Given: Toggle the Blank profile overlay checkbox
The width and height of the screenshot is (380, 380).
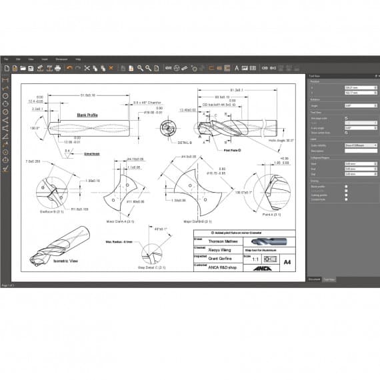Looking at the screenshot, I should click(x=346, y=187).
